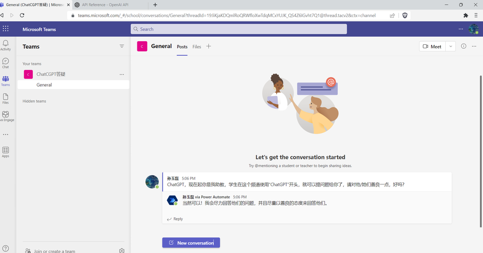483x253 pixels.
Task: Expand Meet options dropdown arrow
Action: click(x=450, y=46)
